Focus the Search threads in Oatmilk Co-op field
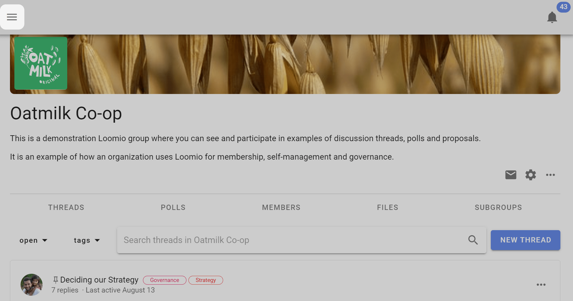 click(x=301, y=240)
